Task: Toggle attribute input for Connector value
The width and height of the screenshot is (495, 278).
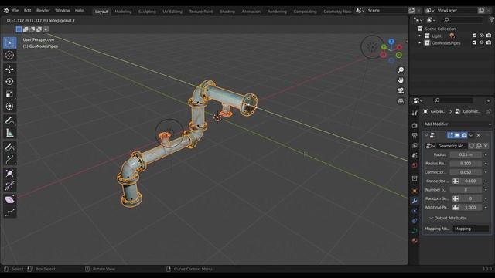Action: 456,181
